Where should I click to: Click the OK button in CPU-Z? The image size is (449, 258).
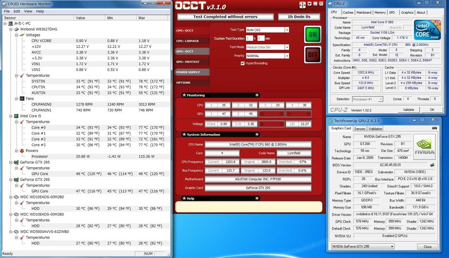432,109
